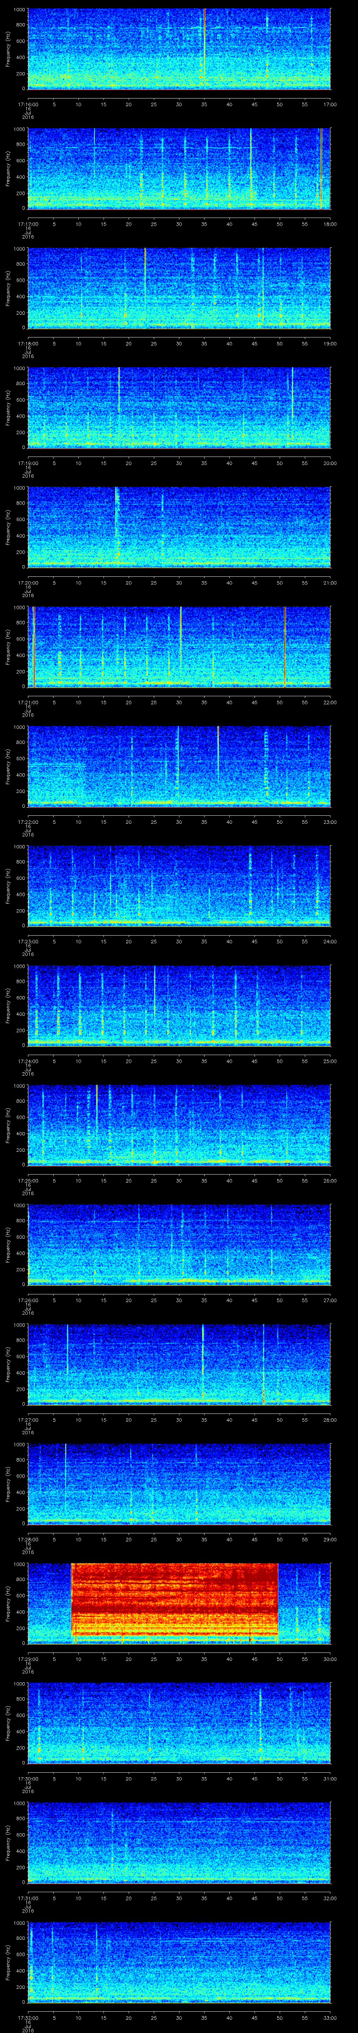Open the 17:28 spectrogram panel
The width and height of the screenshot is (358, 2033).
[179, 1484]
